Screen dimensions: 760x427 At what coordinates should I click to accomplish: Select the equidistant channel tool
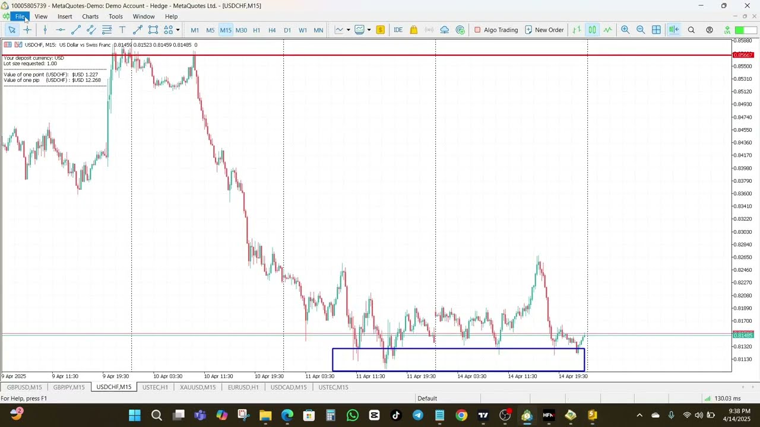pyautogui.click(x=91, y=30)
